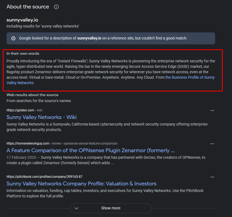Click the 17 February 2020 date text
The image size is (232, 217).
click(21, 157)
